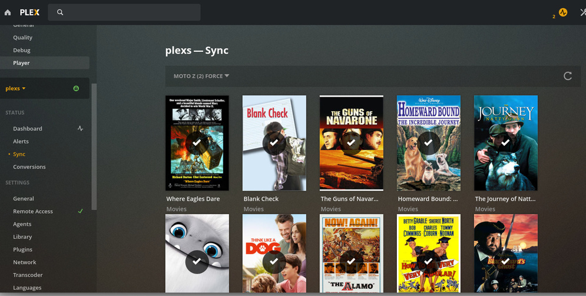The width and height of the screenshot is (586, 296).
Task: Open Languages settings
Action: (x=27, y=287)
